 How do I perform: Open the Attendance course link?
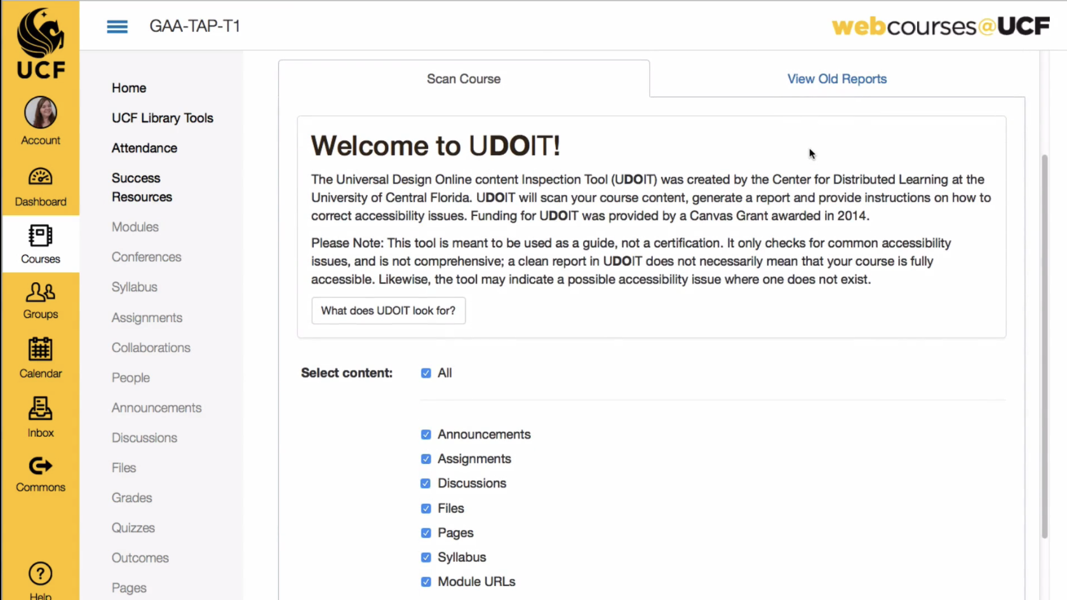click(x=144, y=148)
